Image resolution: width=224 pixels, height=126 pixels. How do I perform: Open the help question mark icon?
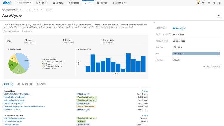tap(209, 3)
